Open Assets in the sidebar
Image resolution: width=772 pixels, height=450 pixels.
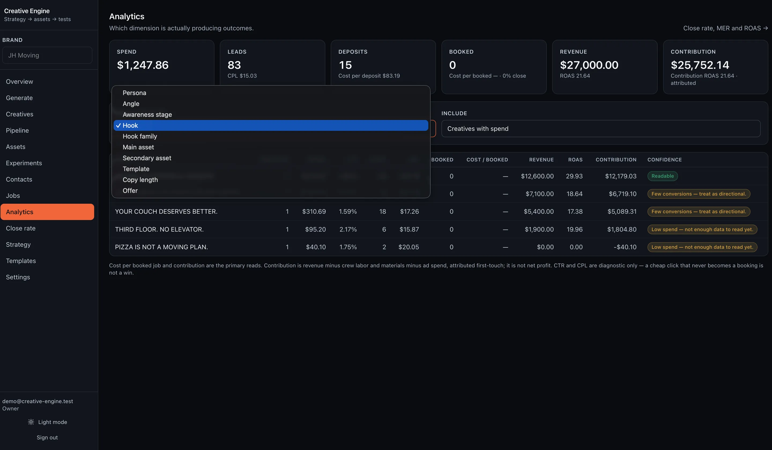pos(47,147)
